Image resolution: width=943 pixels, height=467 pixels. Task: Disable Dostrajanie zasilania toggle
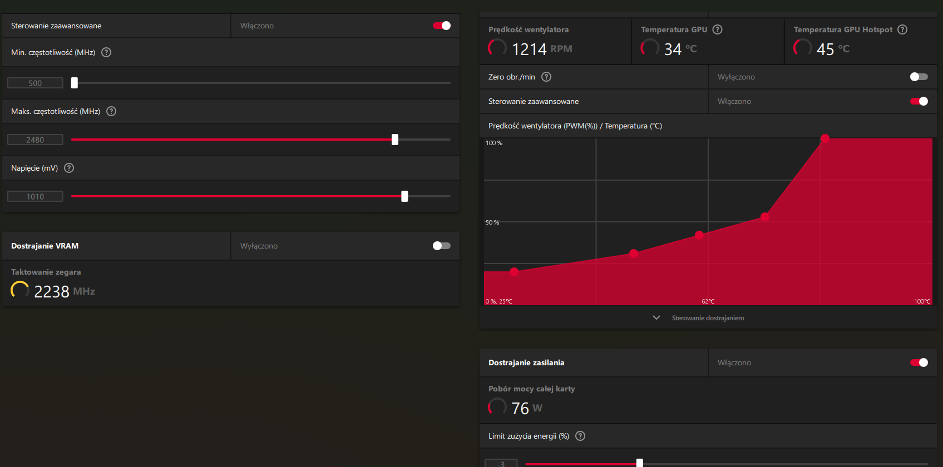coord(919,362)
